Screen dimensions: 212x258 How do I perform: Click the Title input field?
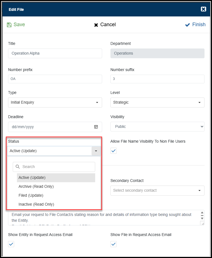55,53
